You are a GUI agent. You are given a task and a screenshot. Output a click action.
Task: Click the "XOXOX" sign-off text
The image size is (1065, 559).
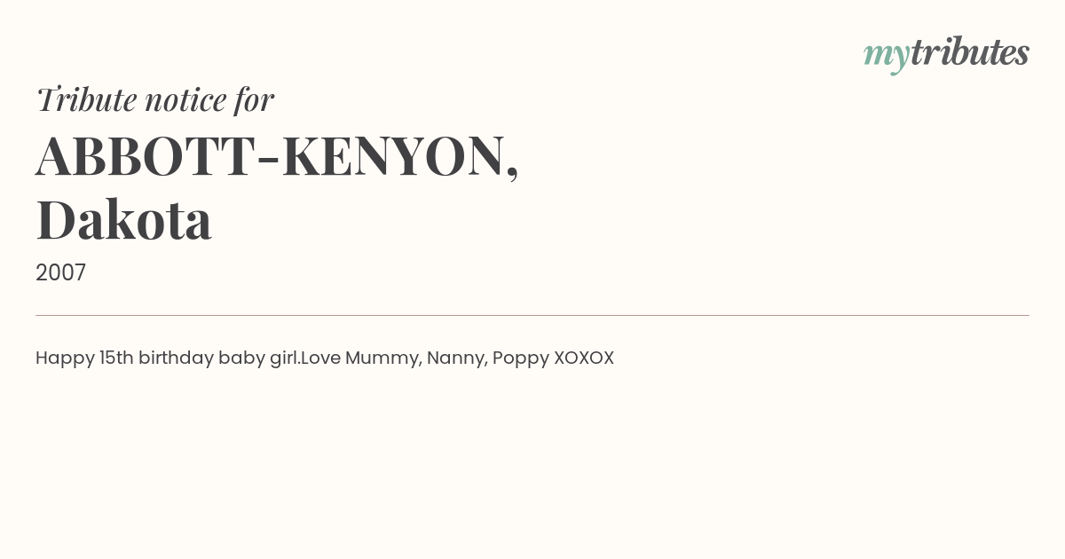pos(584,358)
